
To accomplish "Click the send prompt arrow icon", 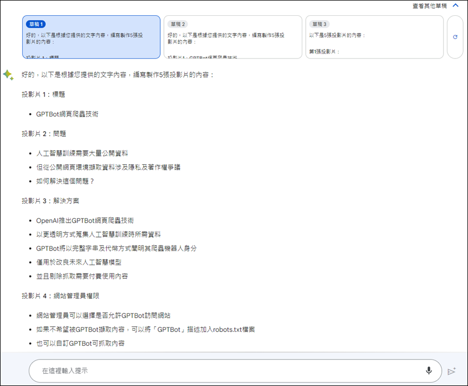I will (452, 371).
